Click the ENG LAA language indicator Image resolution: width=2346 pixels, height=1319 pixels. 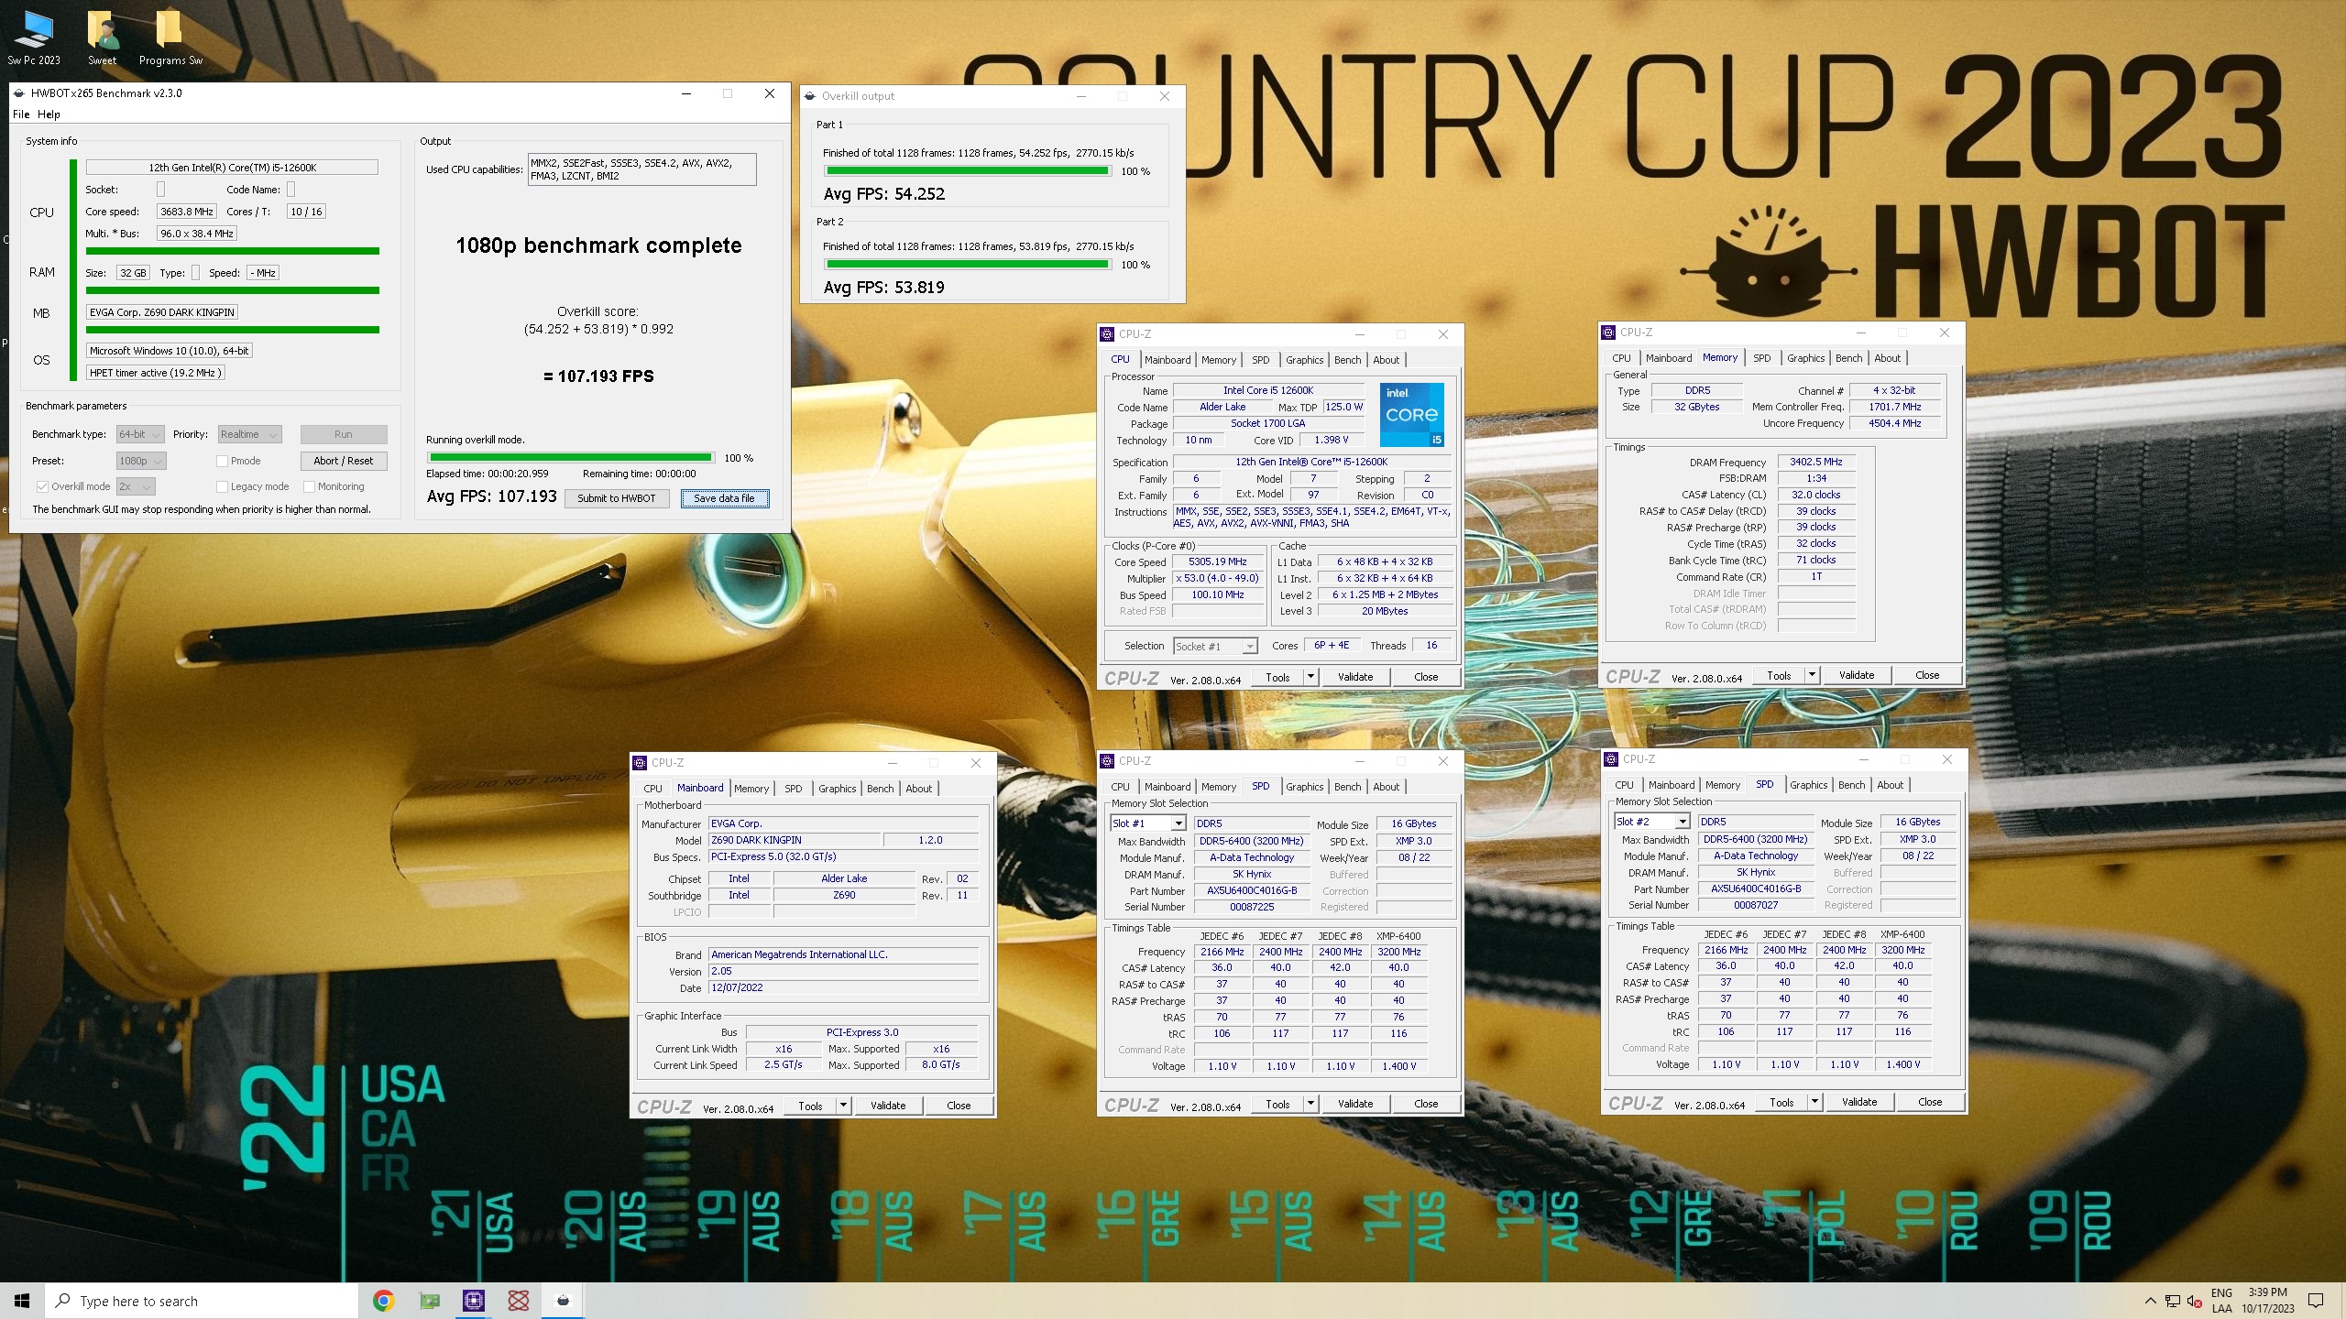coord(2221,1301)
